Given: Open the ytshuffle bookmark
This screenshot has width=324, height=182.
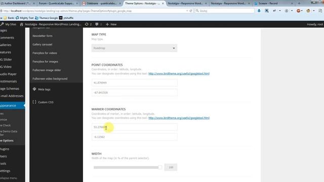Looking at the screenshot, I should [66, 18].
